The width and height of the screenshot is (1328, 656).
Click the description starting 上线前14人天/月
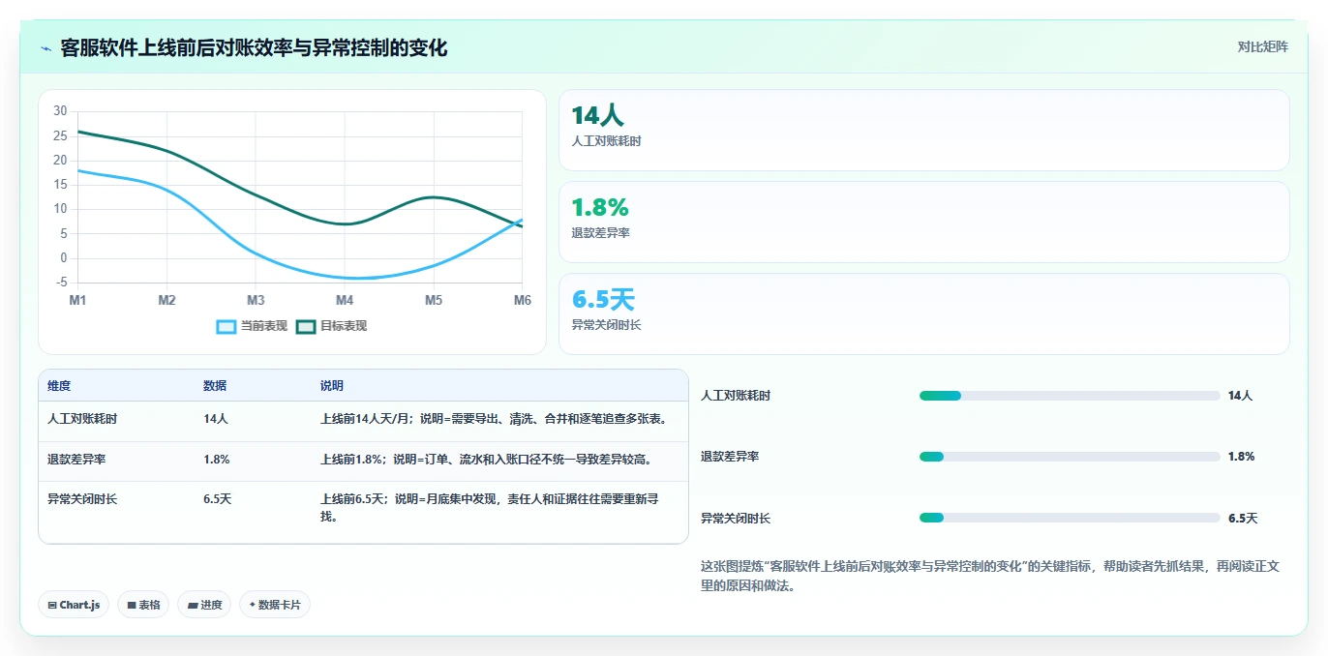[x=493, y=419]
